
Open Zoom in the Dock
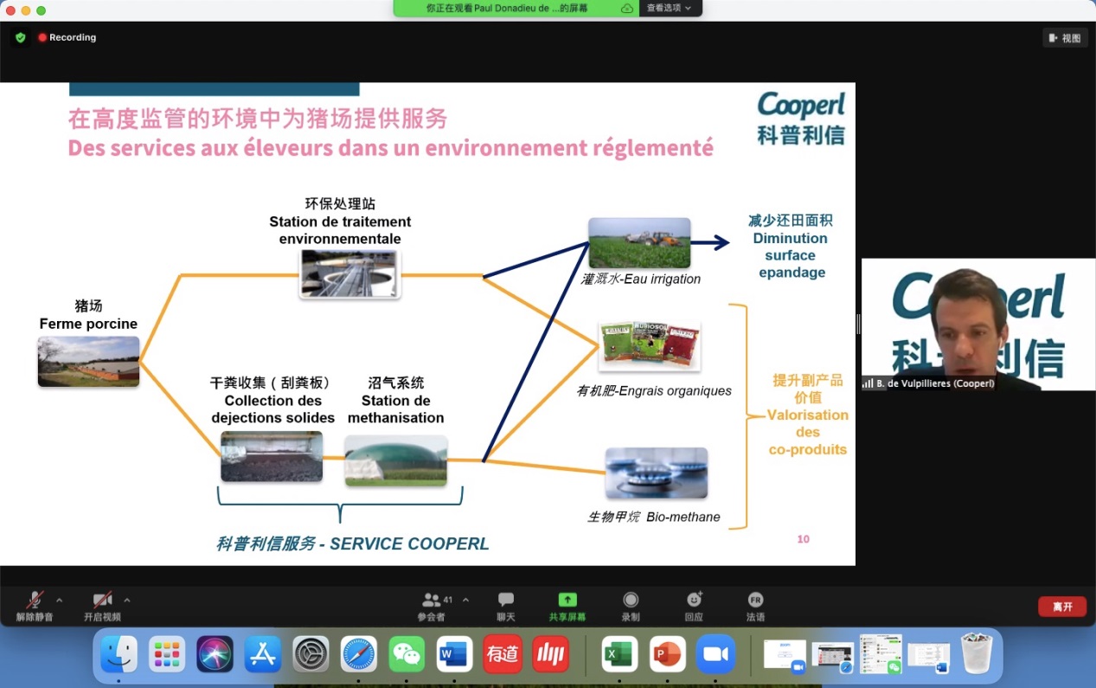[715, 654]
